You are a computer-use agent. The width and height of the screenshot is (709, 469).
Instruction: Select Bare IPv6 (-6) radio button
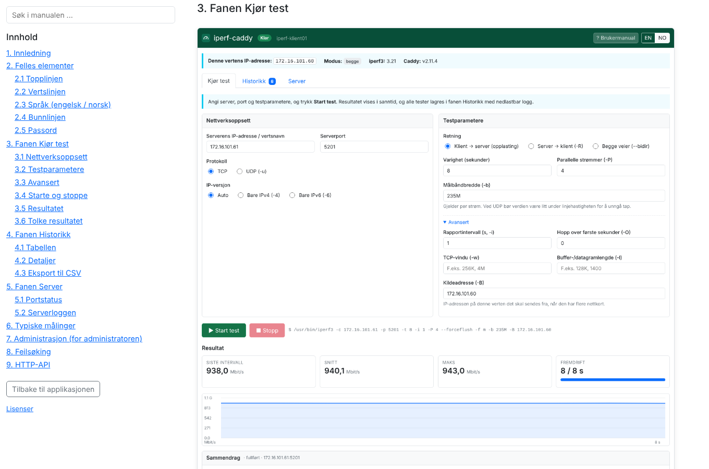click(x=292, y=195)
